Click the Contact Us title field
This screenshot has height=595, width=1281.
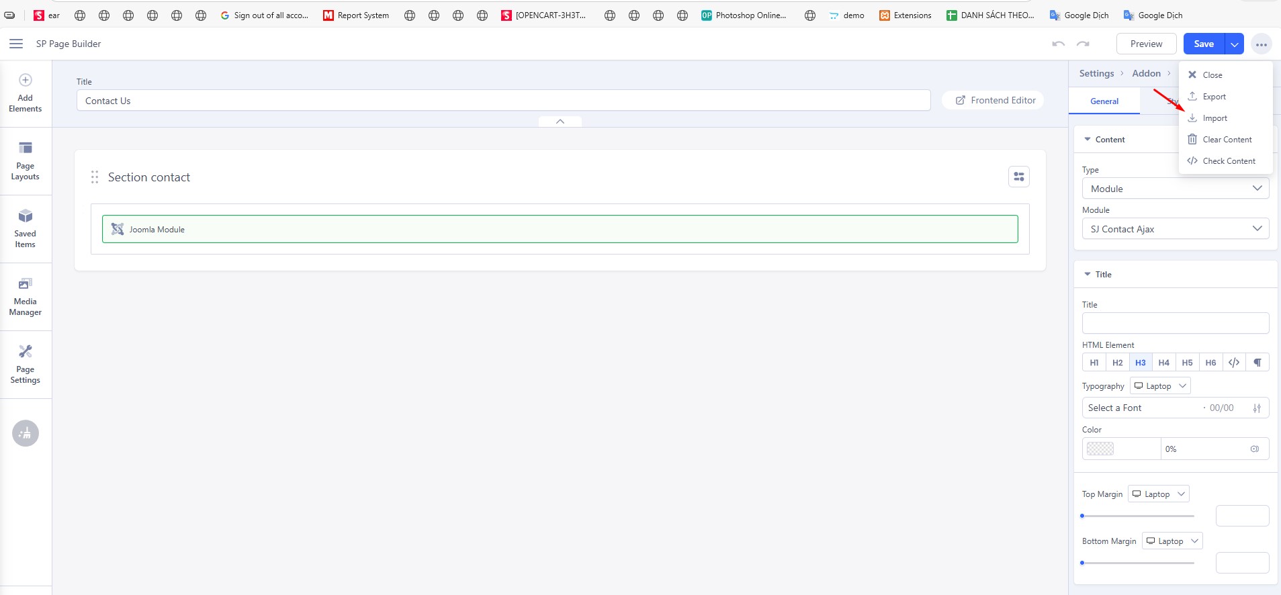click(502, 101)
